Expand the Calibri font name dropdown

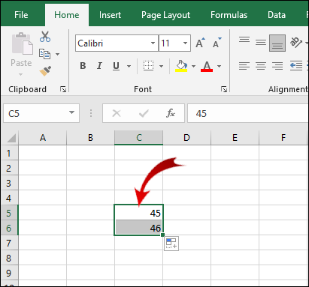pos(153,43)
